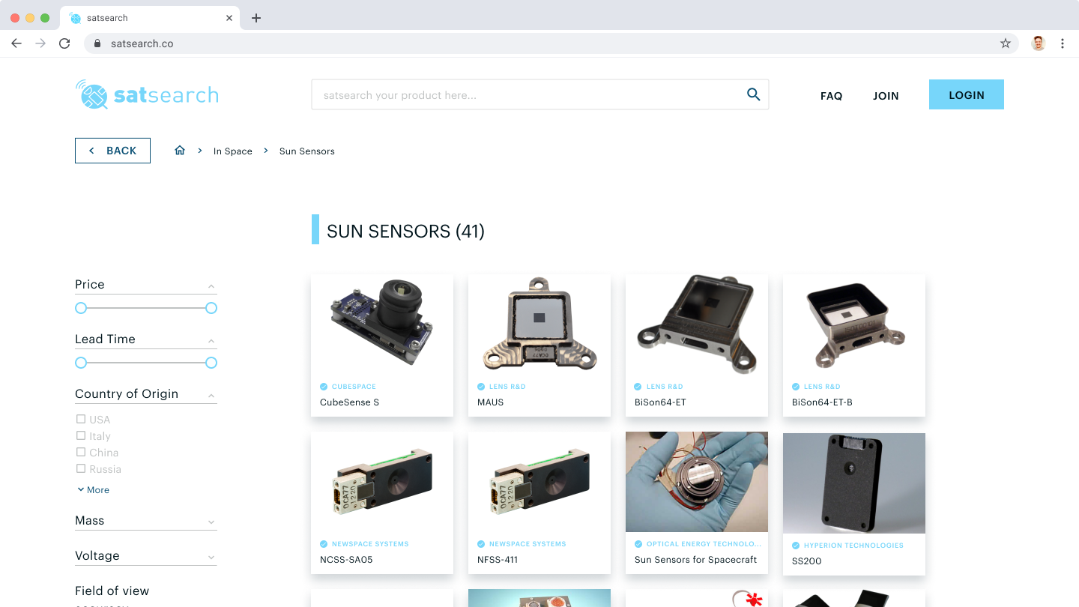Collapse the Country of Origin section

211,396
